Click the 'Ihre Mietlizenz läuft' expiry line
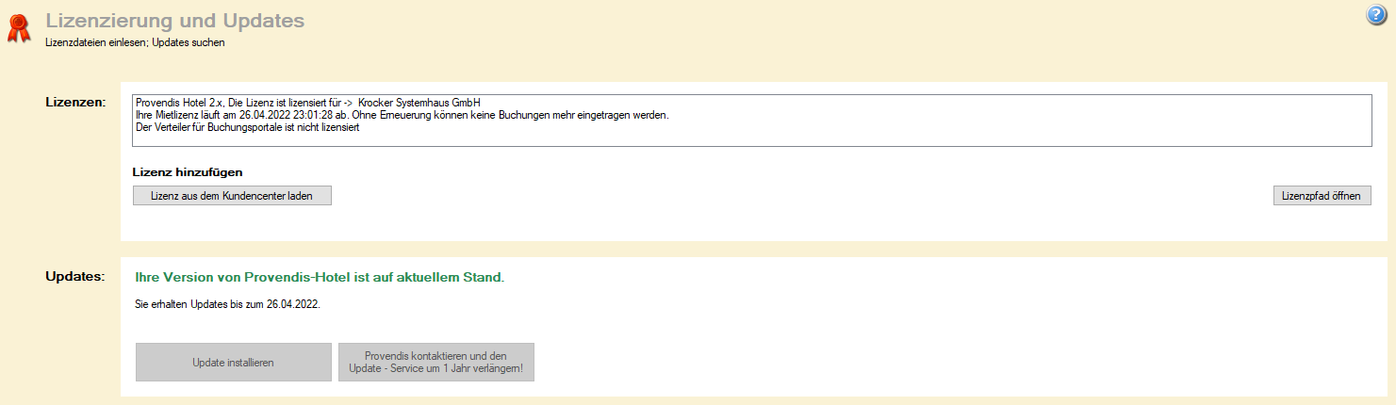This screenshot has height=405, width=1396. (182, 115)
